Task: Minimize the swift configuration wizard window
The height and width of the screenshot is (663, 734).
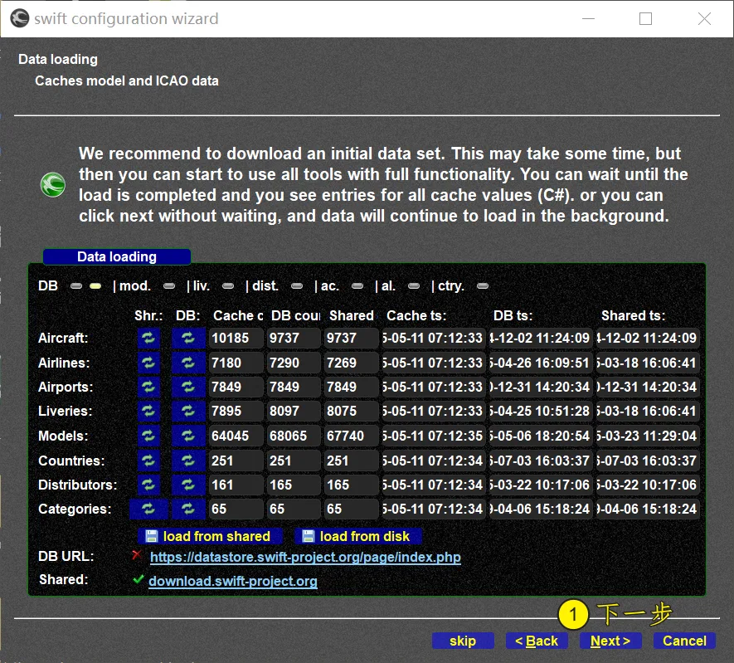Action: [588, 19]
